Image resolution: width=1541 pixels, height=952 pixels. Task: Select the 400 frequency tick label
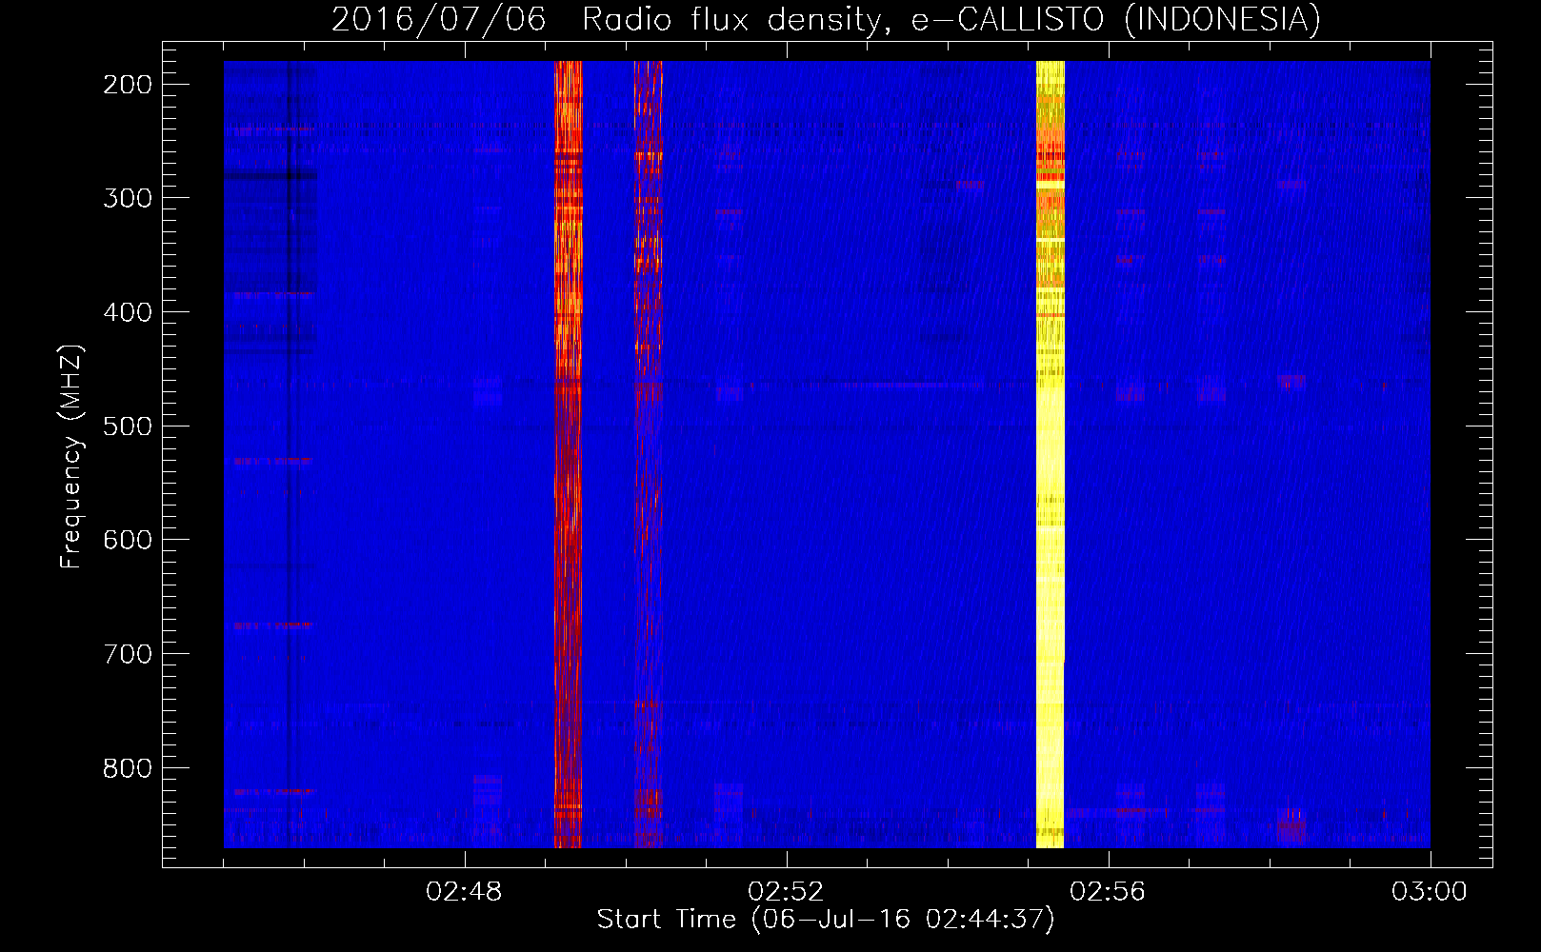pos(127,312)
